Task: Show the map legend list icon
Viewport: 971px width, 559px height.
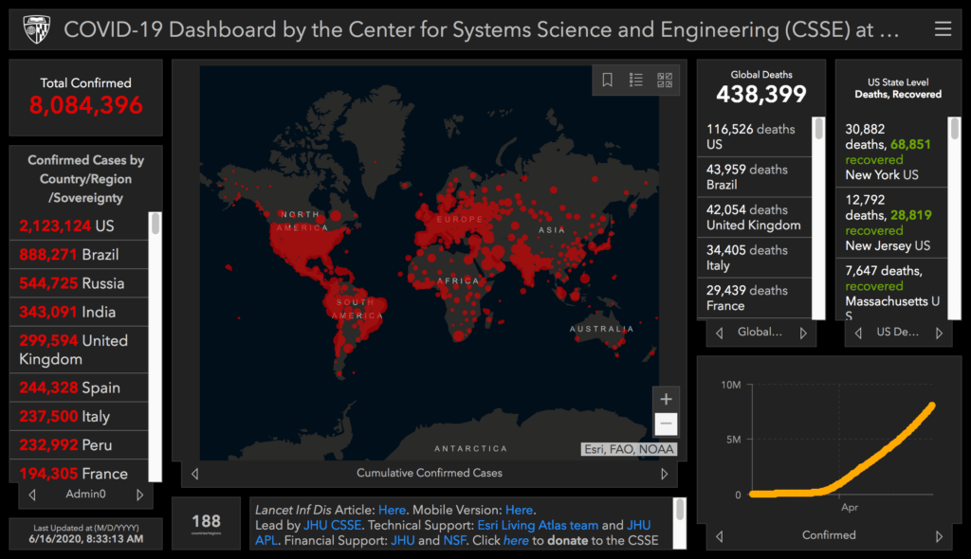Action: (636, 81)
